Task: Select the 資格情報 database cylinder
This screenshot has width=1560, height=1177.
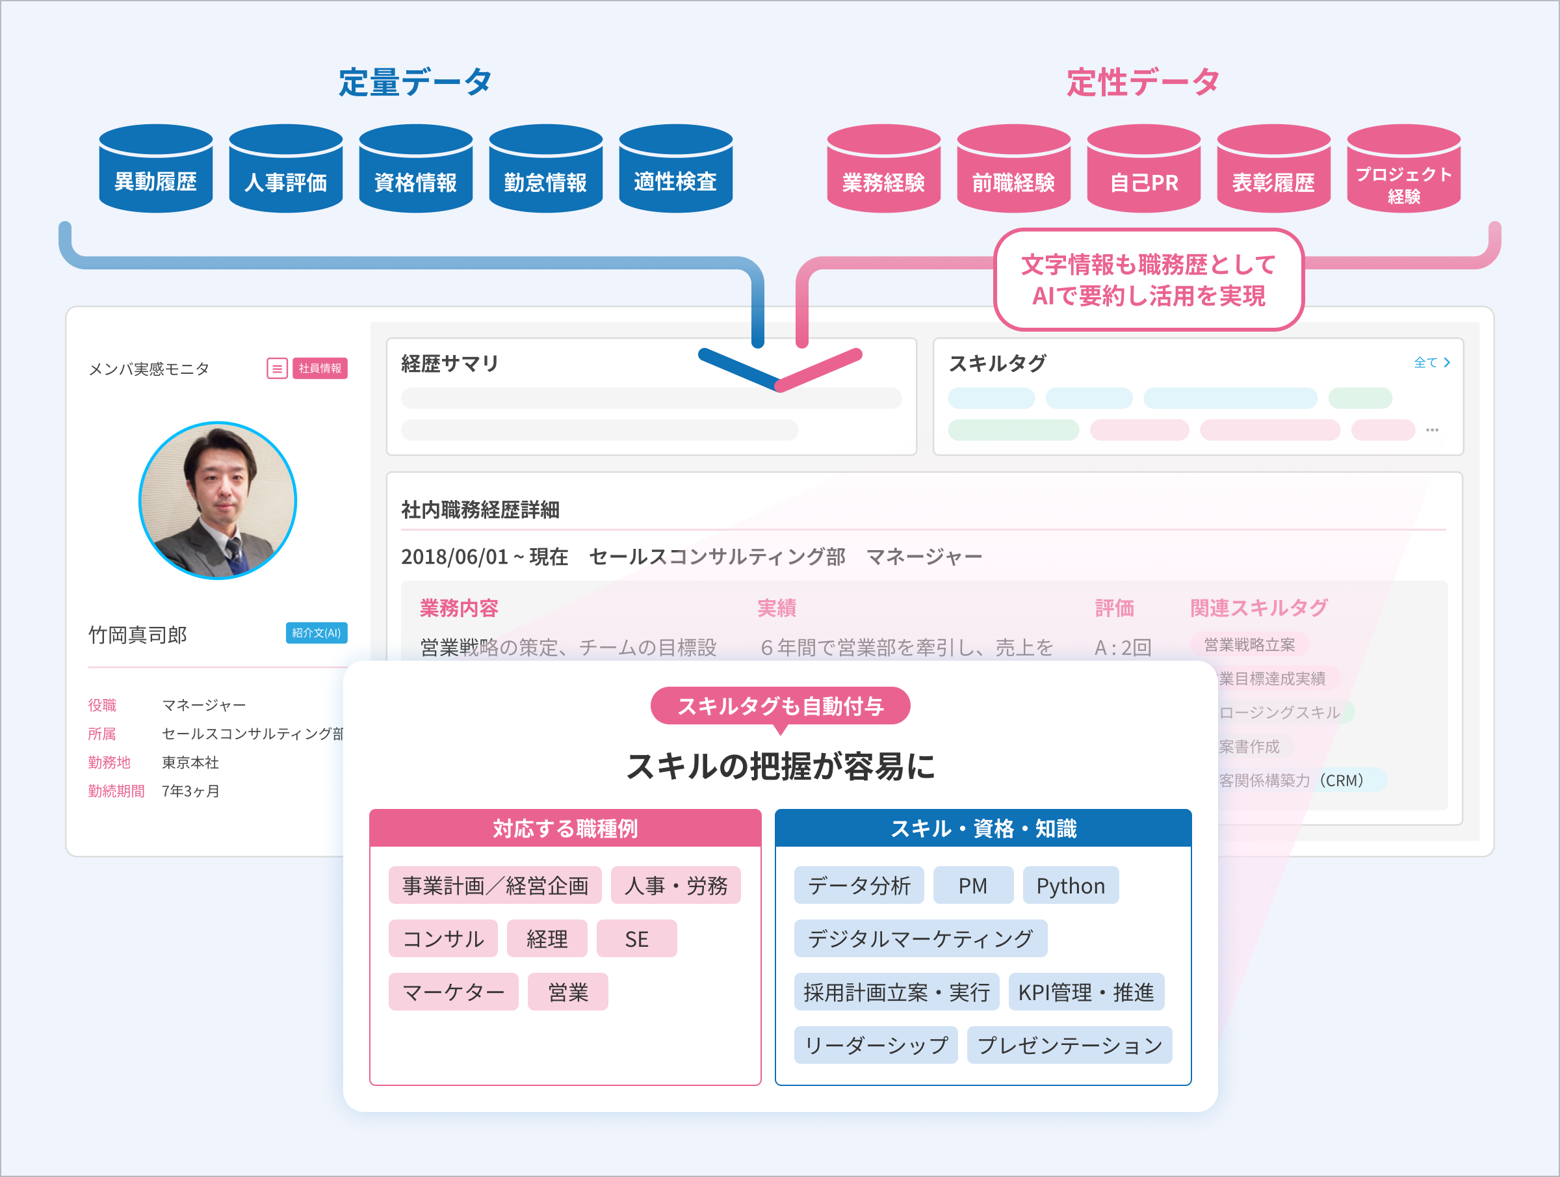Action: [415, 169]
